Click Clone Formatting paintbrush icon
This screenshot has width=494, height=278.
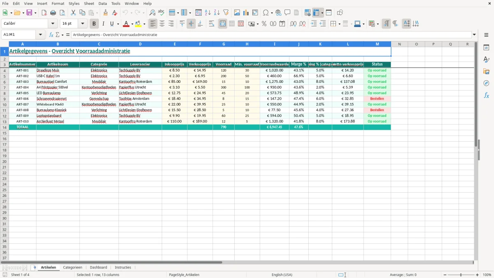pyautogui.click(x=106, y=13)
